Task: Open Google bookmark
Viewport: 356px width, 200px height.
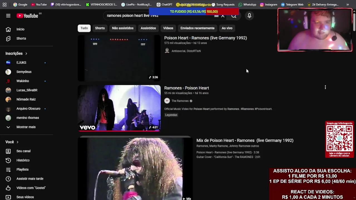Action: click(20, 4)
